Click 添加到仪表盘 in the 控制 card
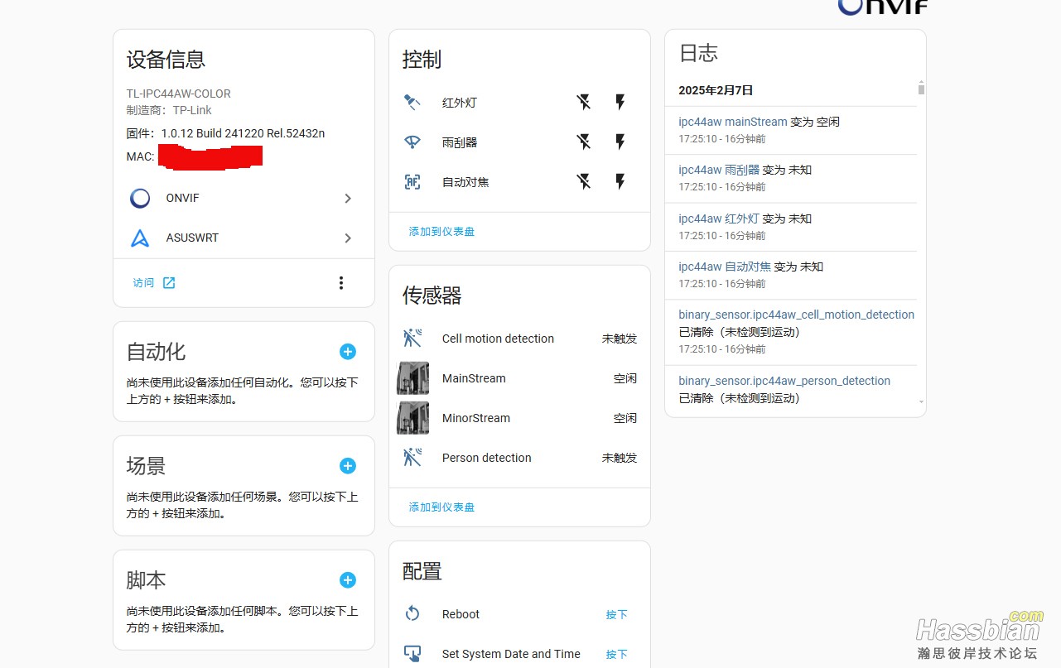This screenshot has height=668, width=1061. 441,232
